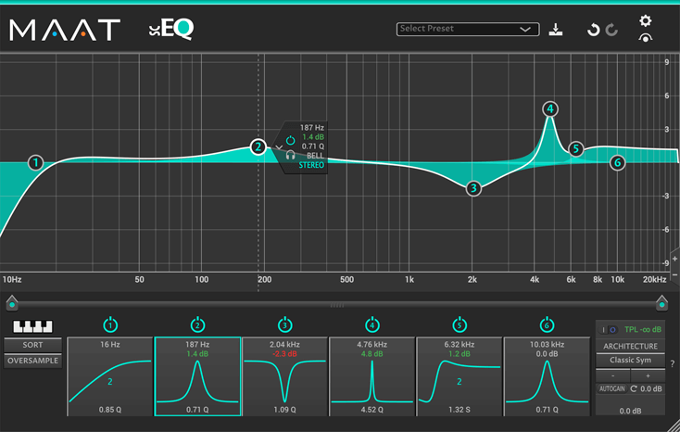Click BELL filter type in popup

(x=315, y=156)
